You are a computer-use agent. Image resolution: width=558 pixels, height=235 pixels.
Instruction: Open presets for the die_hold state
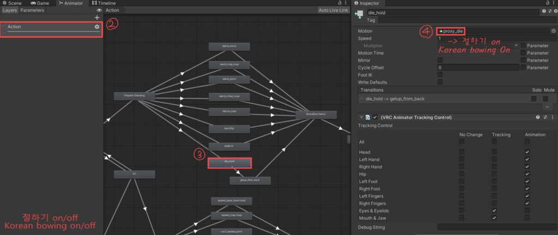coord(550,11)
